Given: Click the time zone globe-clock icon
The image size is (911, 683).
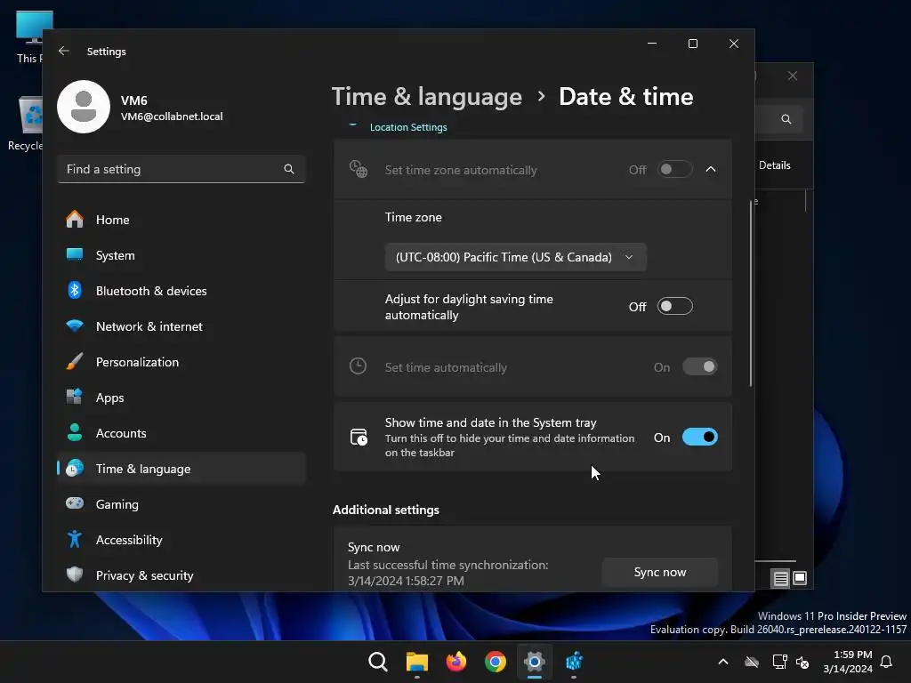Looking at the screenshot, I should (358, 169).
